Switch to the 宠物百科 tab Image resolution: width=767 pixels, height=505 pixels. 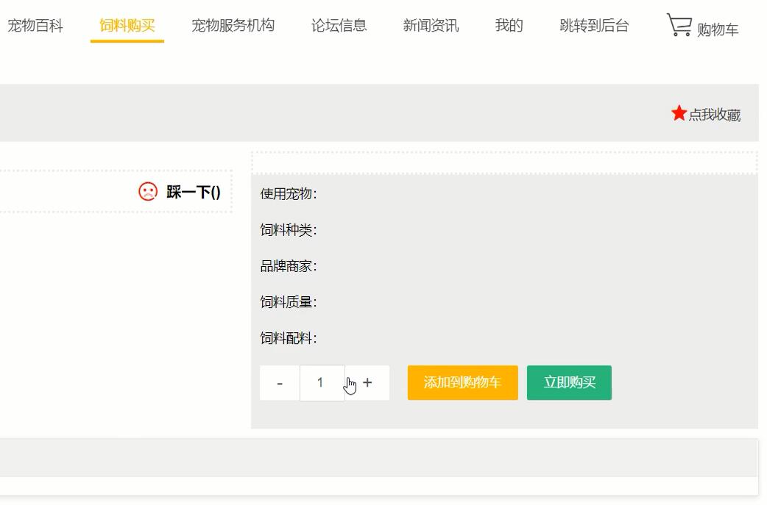35,26
